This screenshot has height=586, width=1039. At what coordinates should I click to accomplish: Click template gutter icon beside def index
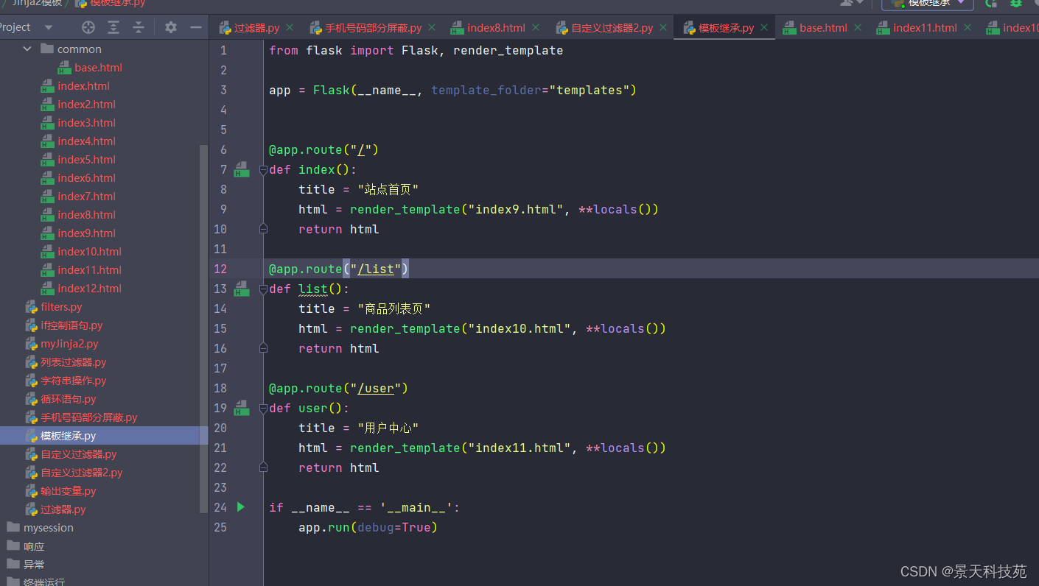242,170
